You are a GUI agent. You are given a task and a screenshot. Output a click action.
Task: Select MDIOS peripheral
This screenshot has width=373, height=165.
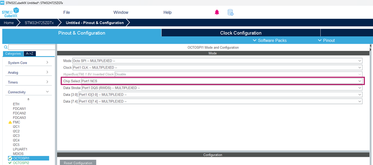pyautogui.click(x=18, y=154)
